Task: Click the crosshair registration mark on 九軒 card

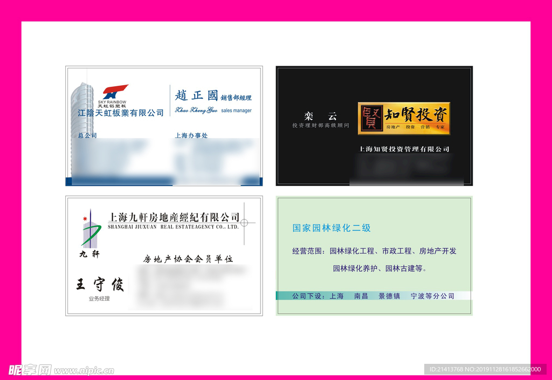Action: click(244, 223)
